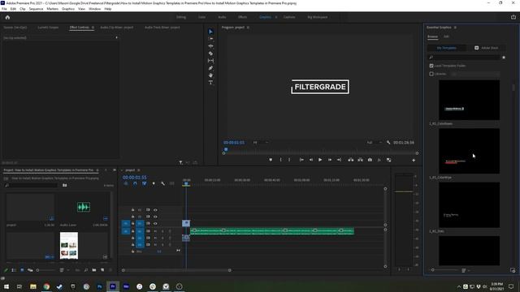Open Libraries dropdown in Essential Graphics
Viewport: 520px width, 292px height.
click(474, 74)
